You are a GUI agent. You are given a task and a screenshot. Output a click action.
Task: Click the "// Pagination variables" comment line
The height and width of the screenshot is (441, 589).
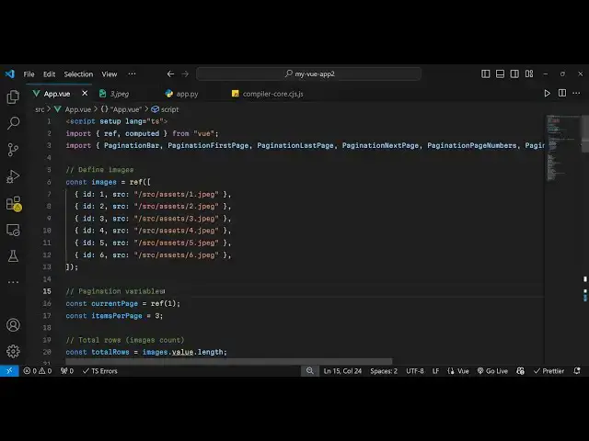(115, 291)
